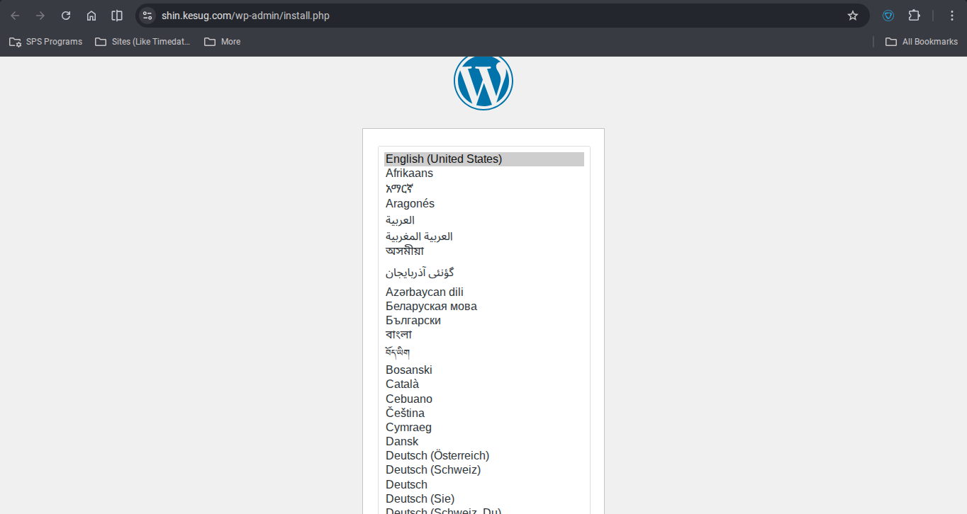Screen dimensions: 967x514
Task: Reload the current page
Action: pos(66,16)
